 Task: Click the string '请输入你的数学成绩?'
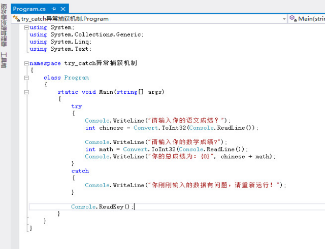click(x=184, y=142)
